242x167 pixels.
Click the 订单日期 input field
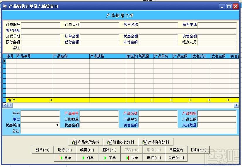pyautogui.click(x=99, y=25)
